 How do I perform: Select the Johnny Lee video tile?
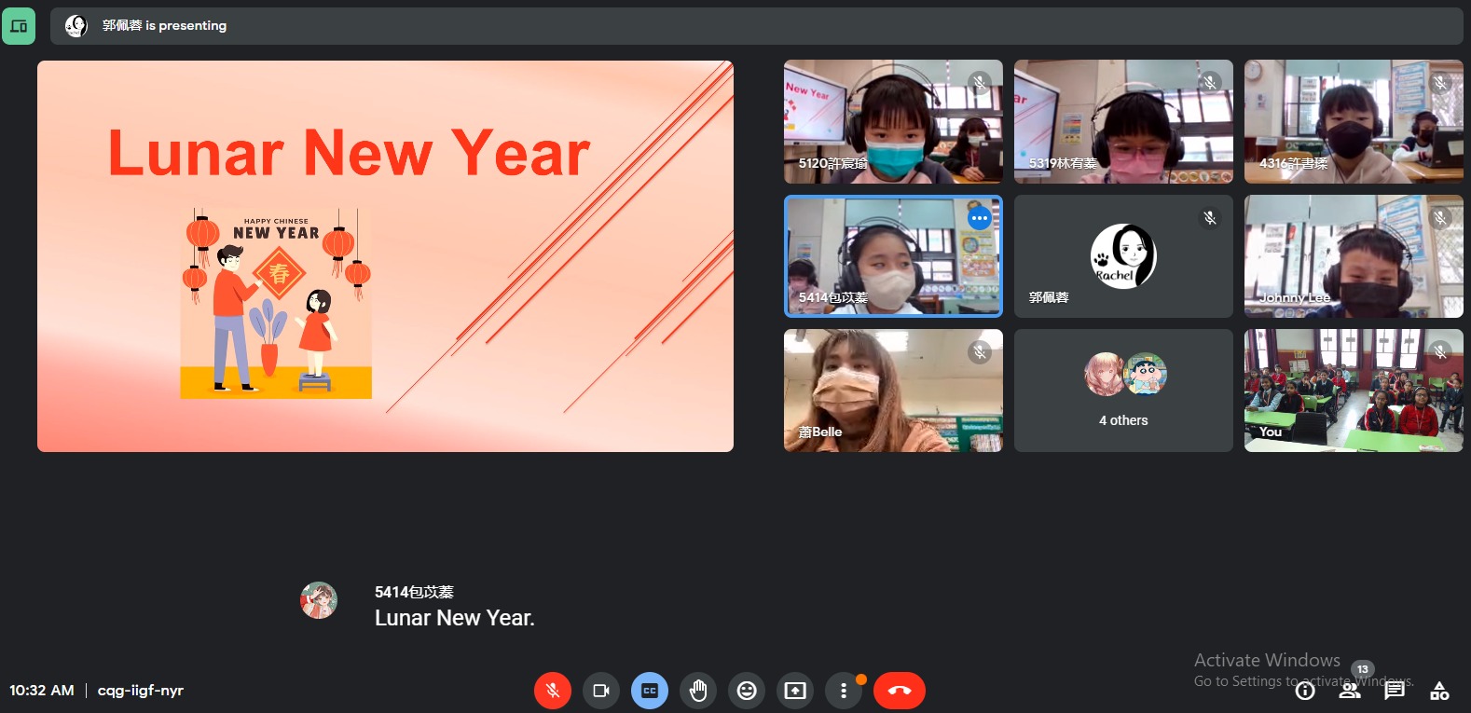click(1354, 256)
